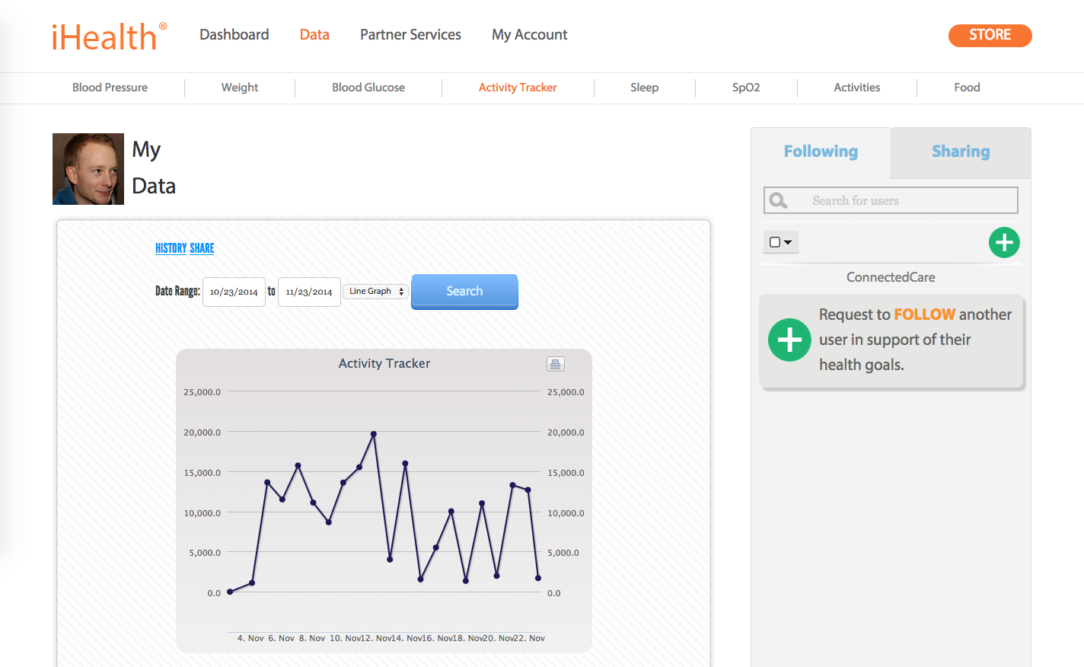Open the Line Graph type dropdown
The image size is (1084, 667).
click(x=376, y=292)
